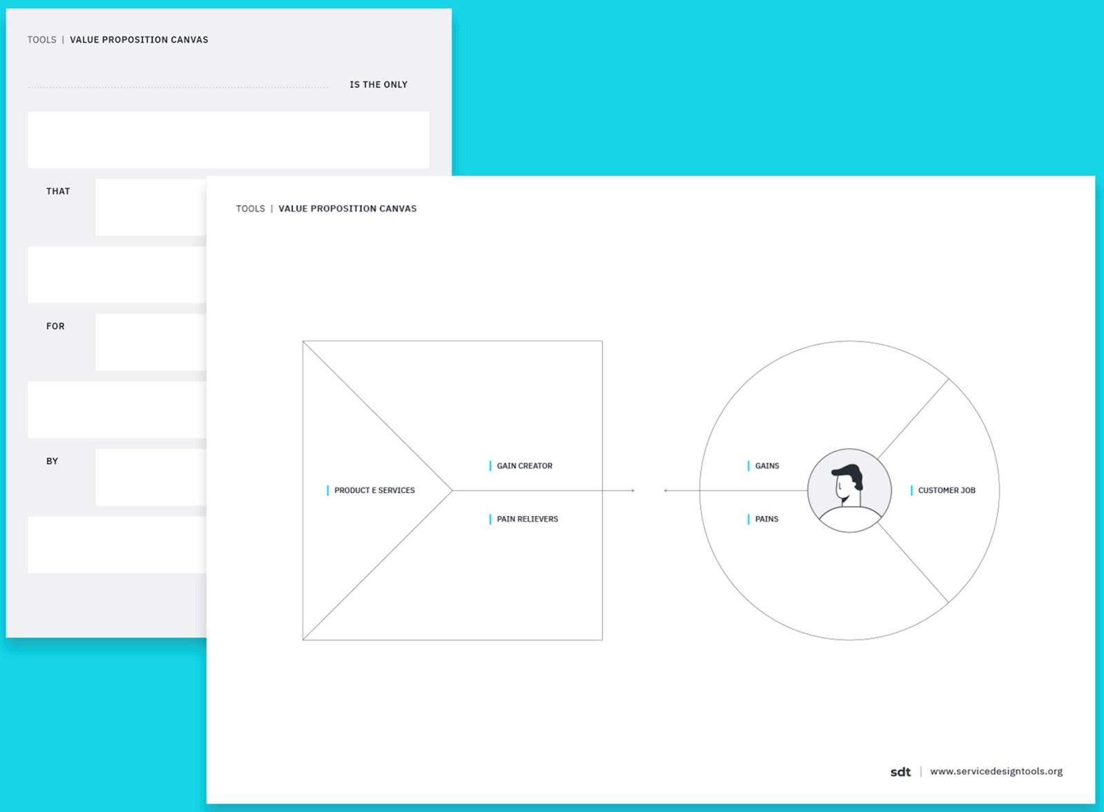Viewport: 1104px width, 812px height.
Task: Click 'TOOLS' on the grey back sheet
Action: pos(42,40)
